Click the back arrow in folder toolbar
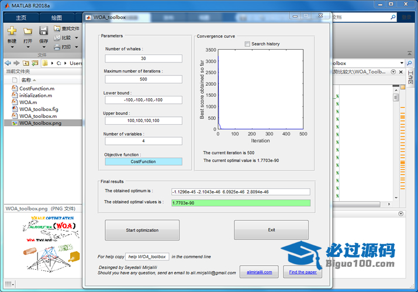Viewport: 418px width, 292px height. tap(6, 62)
